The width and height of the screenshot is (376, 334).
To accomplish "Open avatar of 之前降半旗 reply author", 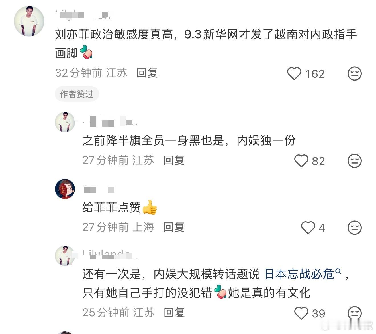I will pos(65,122).
